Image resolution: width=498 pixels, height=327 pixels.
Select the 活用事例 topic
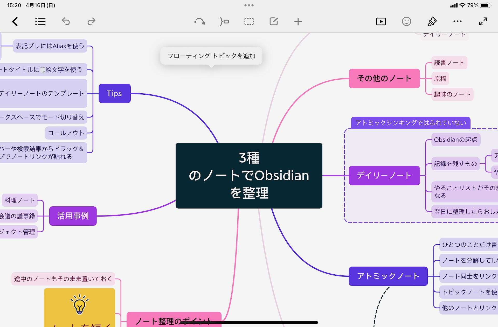coord(73,216)
